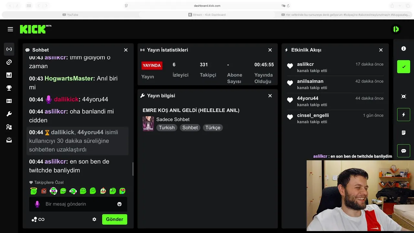Open cinsel_engelli follow event in activity feed
This screenshot has width=414, height=233.
pos(335,118)
